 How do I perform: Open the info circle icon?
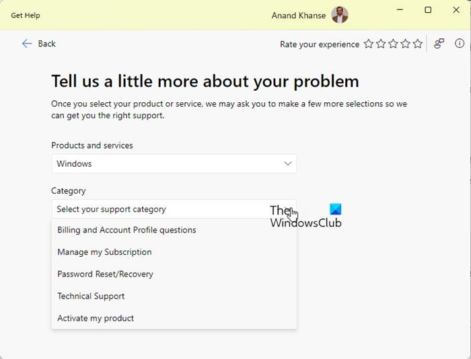(x=460, y=43)
